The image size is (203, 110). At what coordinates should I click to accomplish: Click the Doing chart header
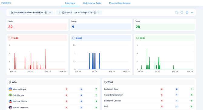click(x=101, y=38)
